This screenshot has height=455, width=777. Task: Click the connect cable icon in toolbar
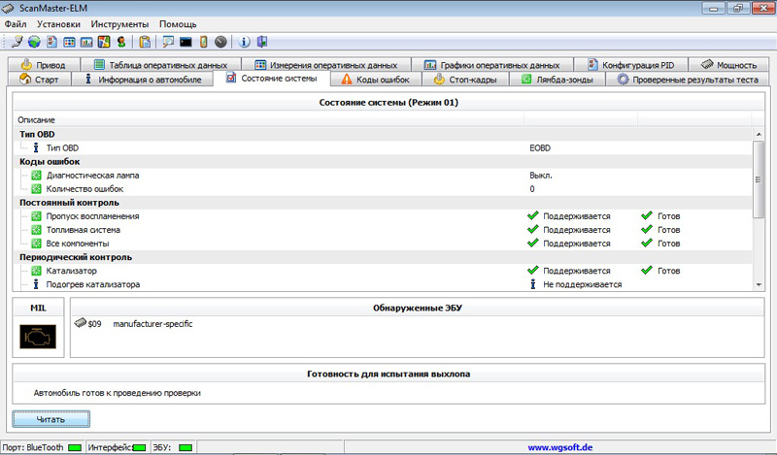17,42
